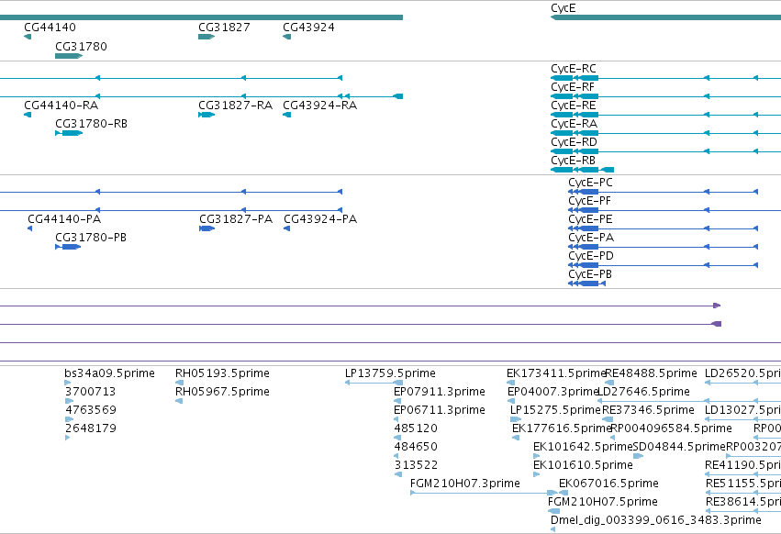Select the RP004096584.5prime EST
This screenshot has width=781, height=534.
point(614,438)
